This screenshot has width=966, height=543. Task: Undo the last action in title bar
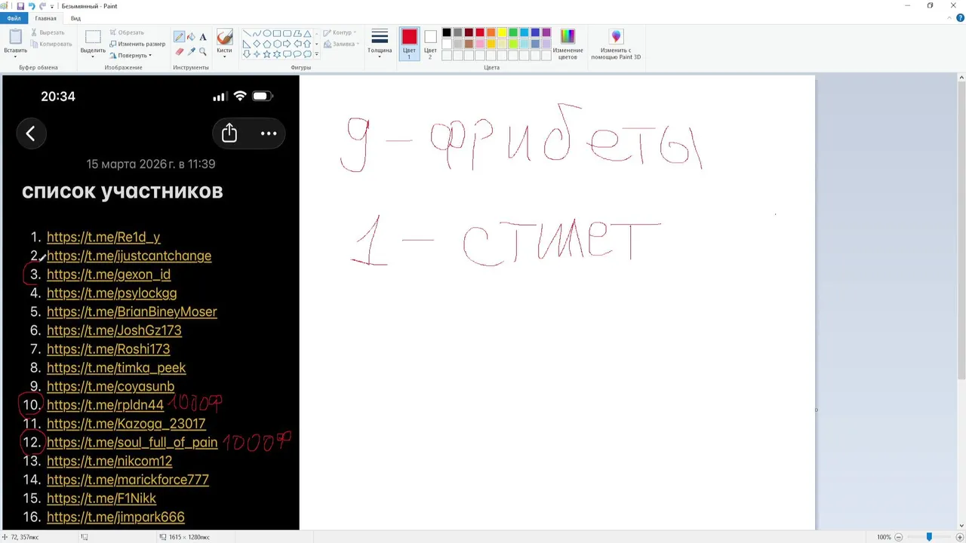coord(32,6)
